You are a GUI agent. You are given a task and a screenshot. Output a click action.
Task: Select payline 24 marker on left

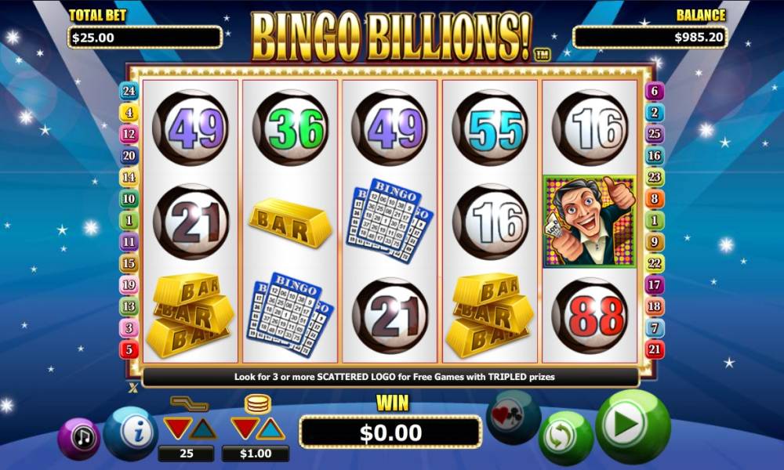(x=129, y=91)
